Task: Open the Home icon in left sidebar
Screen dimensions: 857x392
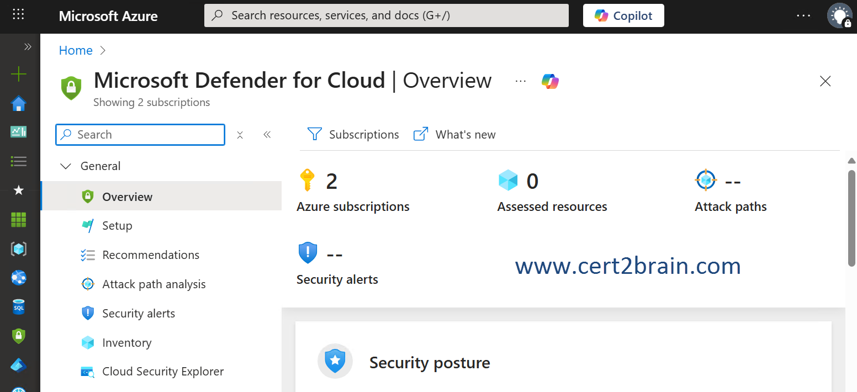Action: point(19,103)
